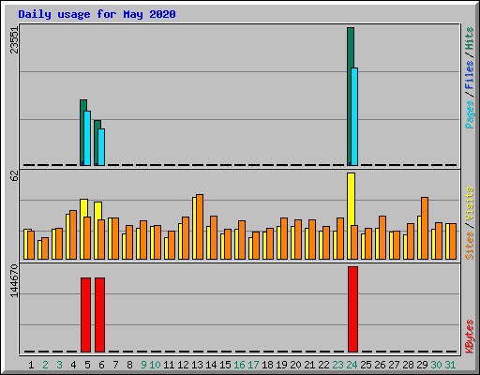Select the red KBytes bar for day 5
Image resolution: width=480 pixels, height=375 pixels.
click(x=85, y=315)
